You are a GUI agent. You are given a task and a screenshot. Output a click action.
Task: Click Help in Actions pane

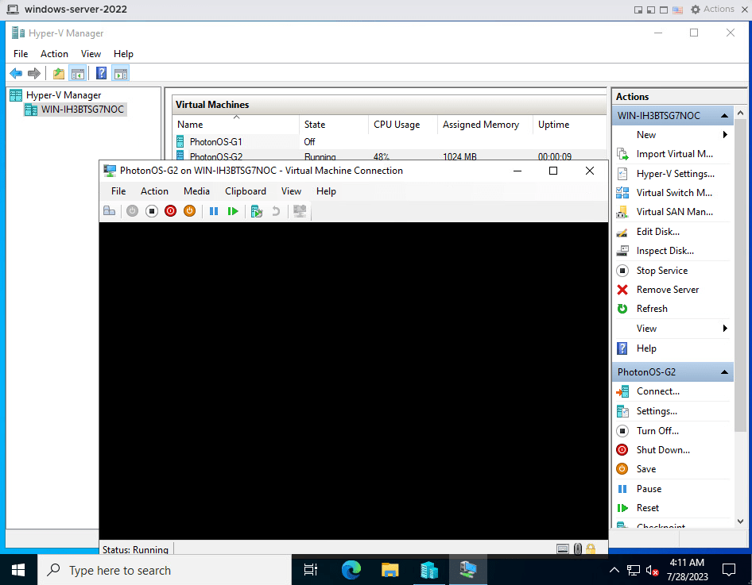(646, 348)
